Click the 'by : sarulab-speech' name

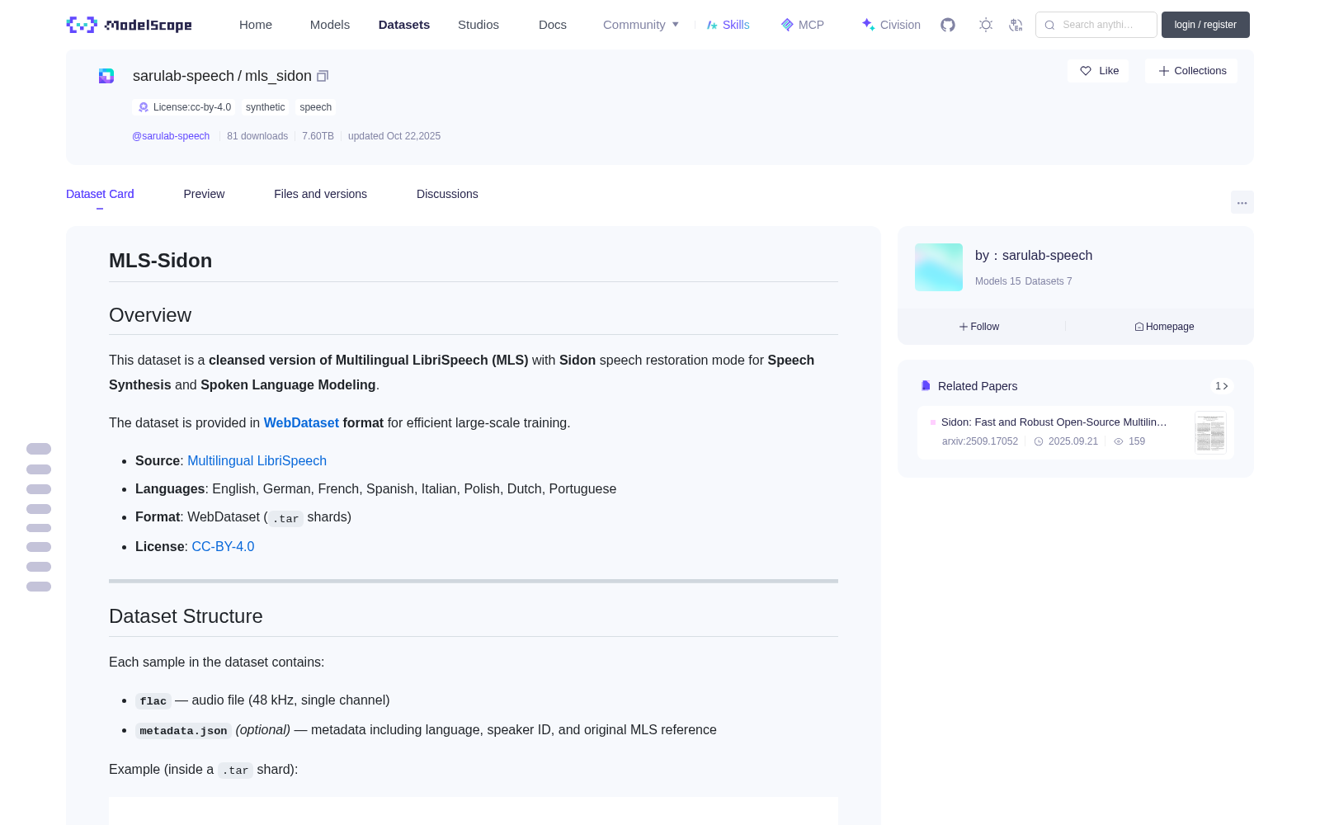(x=1034, y=256)
